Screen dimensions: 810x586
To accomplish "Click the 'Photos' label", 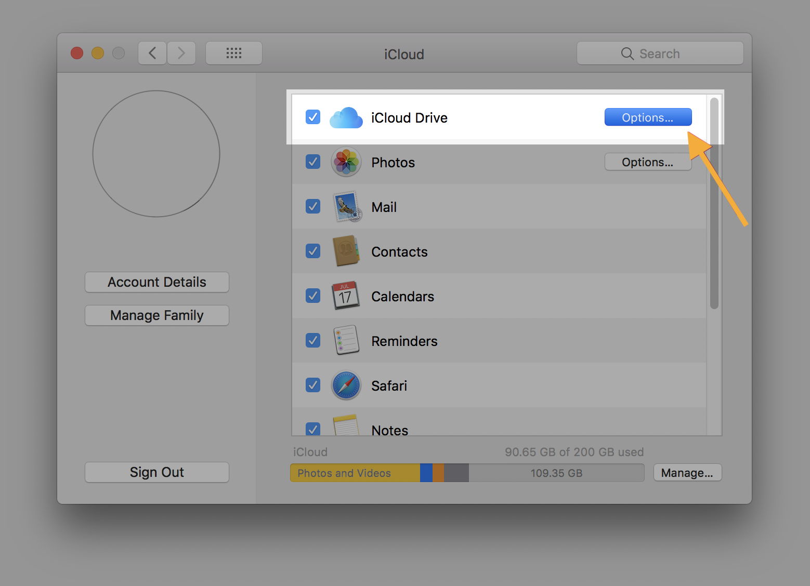I will click(x=393, y=163).
